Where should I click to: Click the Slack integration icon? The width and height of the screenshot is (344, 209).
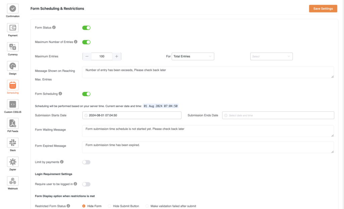tap(13, 142)
